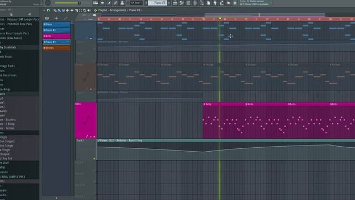Click the brush icon in top toolbar
Viewport: 355px width, 200px height.
pos(109,3)
